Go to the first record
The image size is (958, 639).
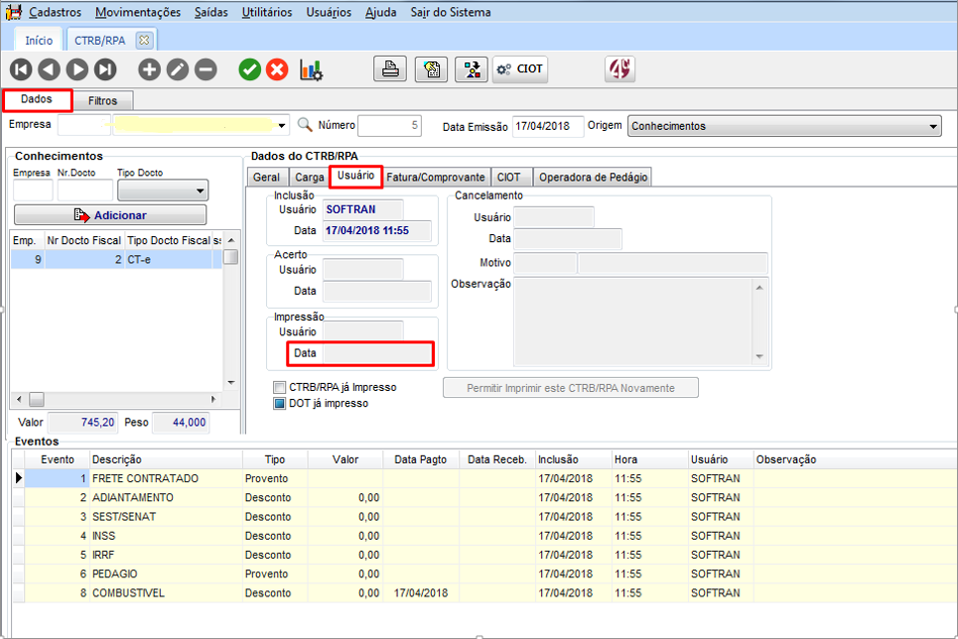(21, 69)
